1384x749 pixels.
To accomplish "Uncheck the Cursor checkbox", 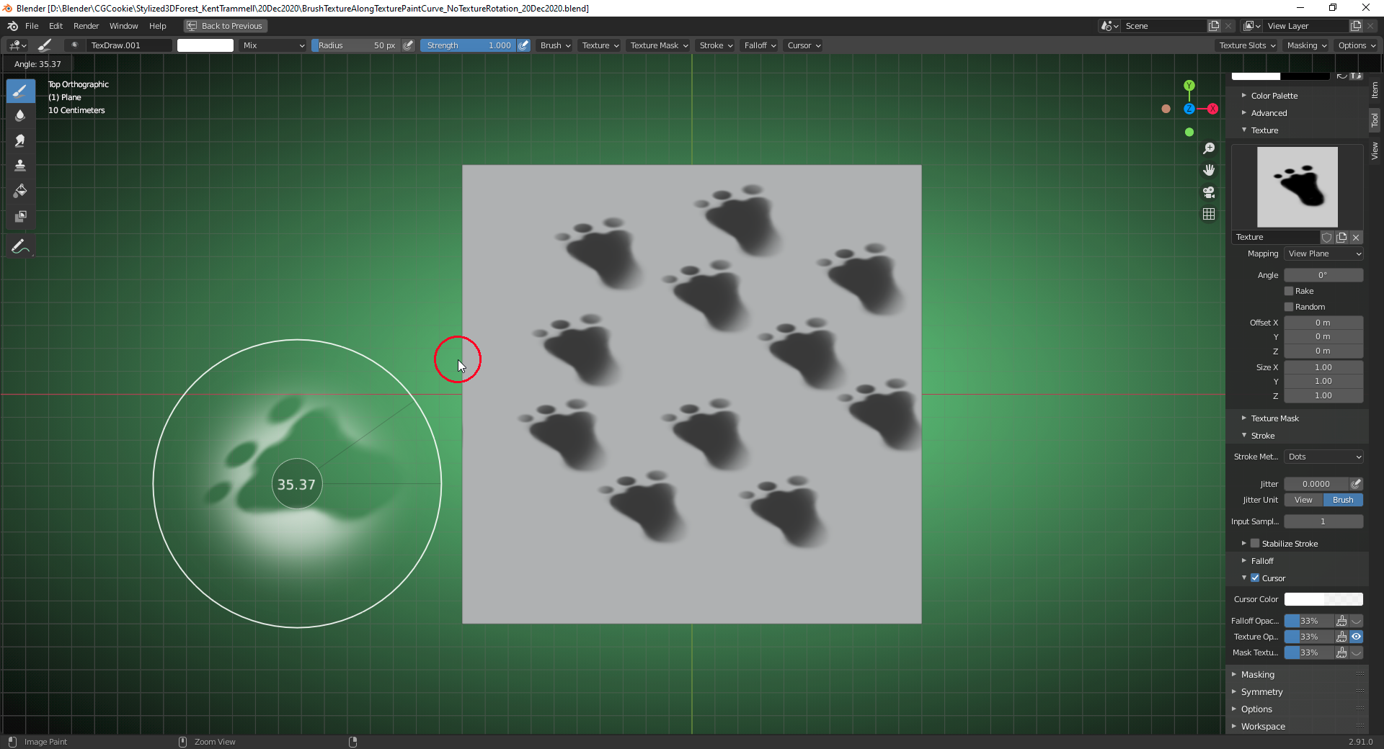I will tap(1255, 578).
